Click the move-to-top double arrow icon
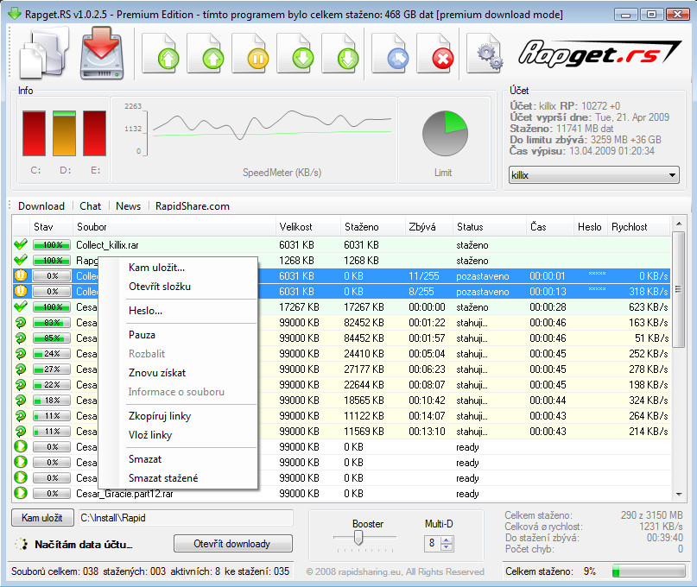The image size is (697, 587). (162, 53)
